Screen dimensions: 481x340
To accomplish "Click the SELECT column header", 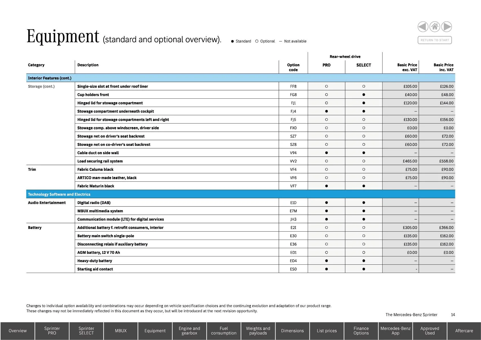I will 364,65.
